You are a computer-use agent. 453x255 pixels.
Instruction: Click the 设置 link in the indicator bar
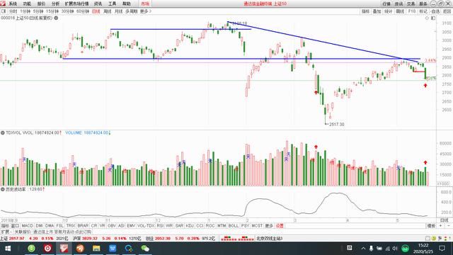click(x=280, y=225)
